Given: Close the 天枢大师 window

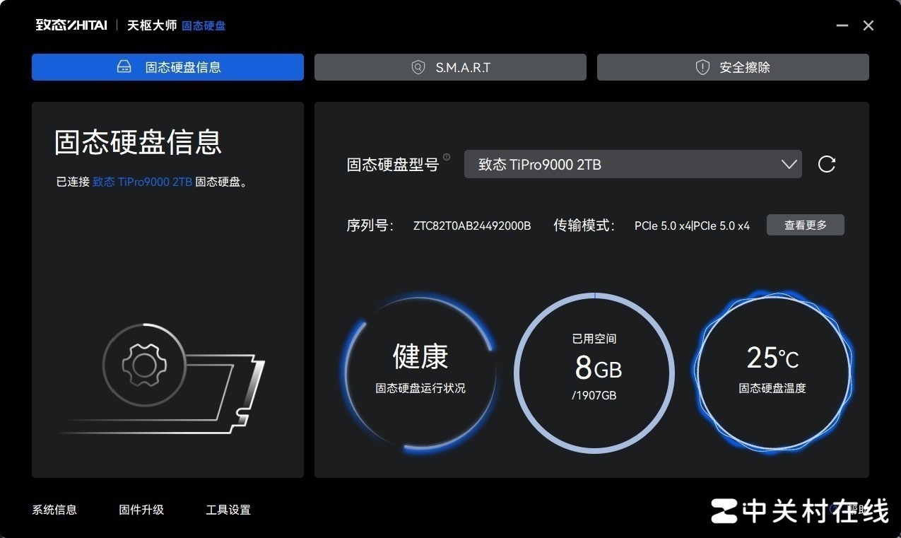Looking at the screenshot, I should coord(868,25).
